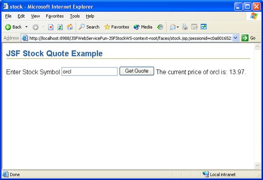Image resolution: width=263 pixels, height=180 pixels.
Task: Open the Favorites menu
Action: (x=55, y=16)
